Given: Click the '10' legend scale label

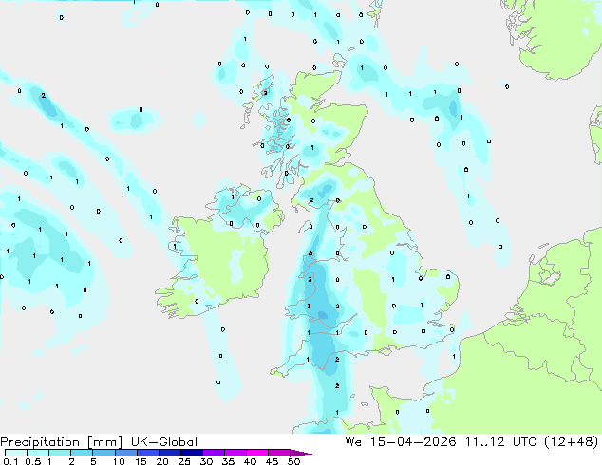Looking at the screenshot, I should (119, 461).
